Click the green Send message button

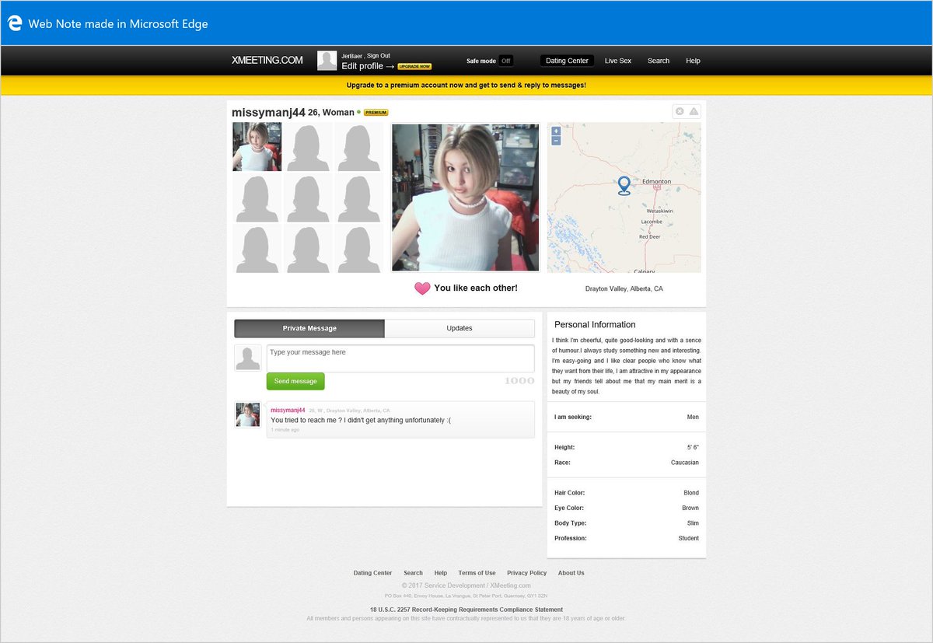295,381
